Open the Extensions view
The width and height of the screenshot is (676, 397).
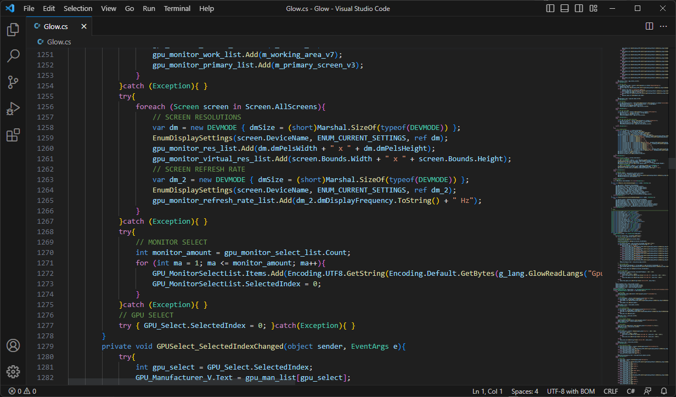[x=13, y=135]
